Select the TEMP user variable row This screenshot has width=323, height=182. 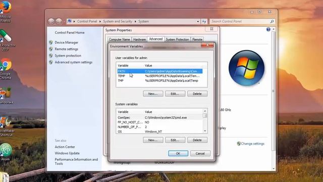point(160,76)
